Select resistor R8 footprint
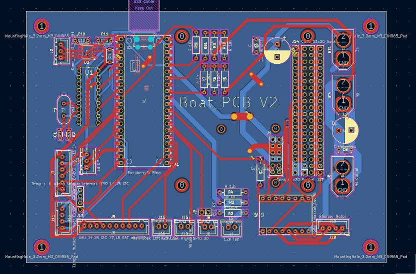Image resolution: width=416 pixels, height=274 pixels. (x=214, y=45)
